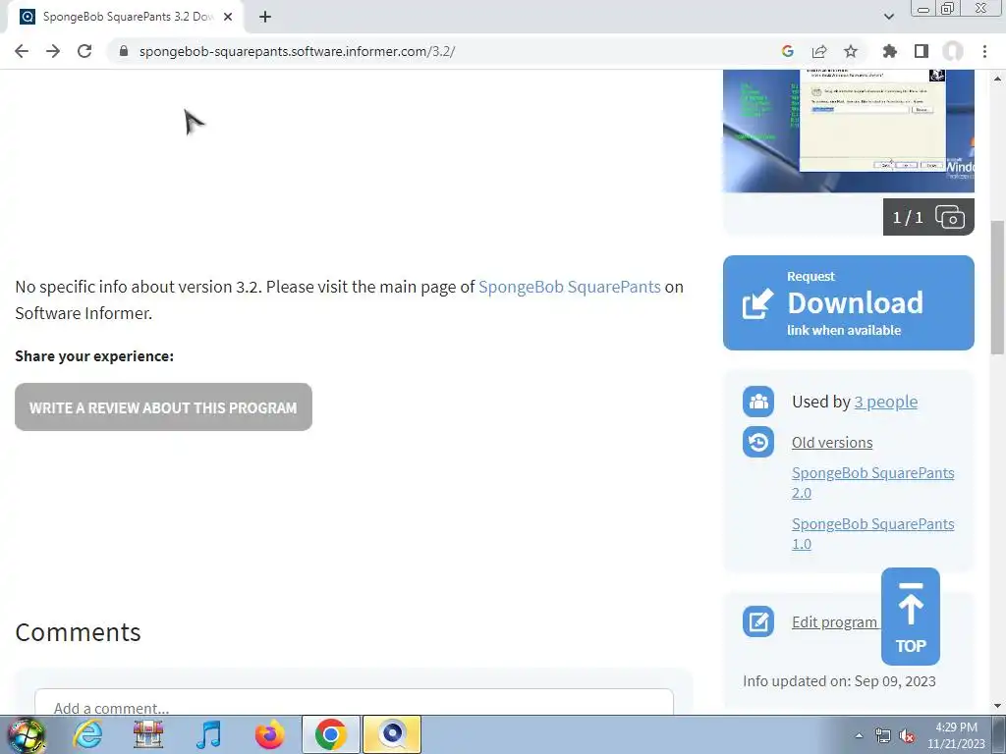Screen dimensions: 1006x754
Task: Click the address bar URL
Action: (x=297, y=51)
